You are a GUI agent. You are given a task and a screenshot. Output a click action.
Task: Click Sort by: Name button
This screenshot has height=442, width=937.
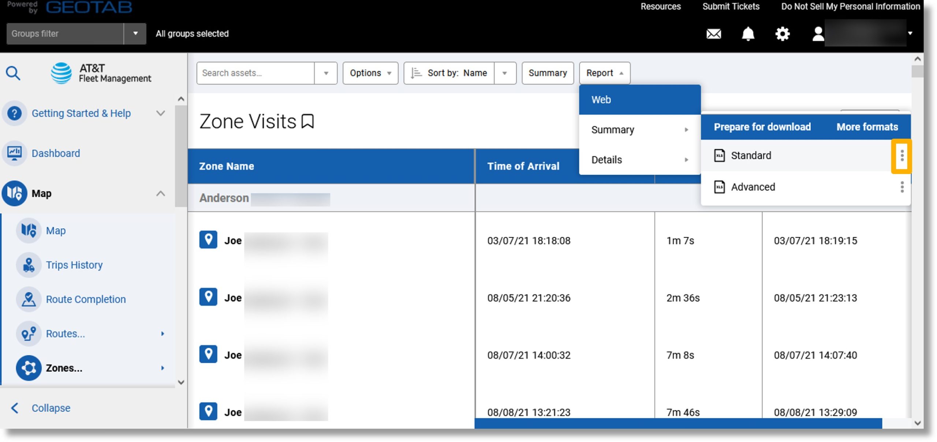pyautogui.click(x=449, y=73)
